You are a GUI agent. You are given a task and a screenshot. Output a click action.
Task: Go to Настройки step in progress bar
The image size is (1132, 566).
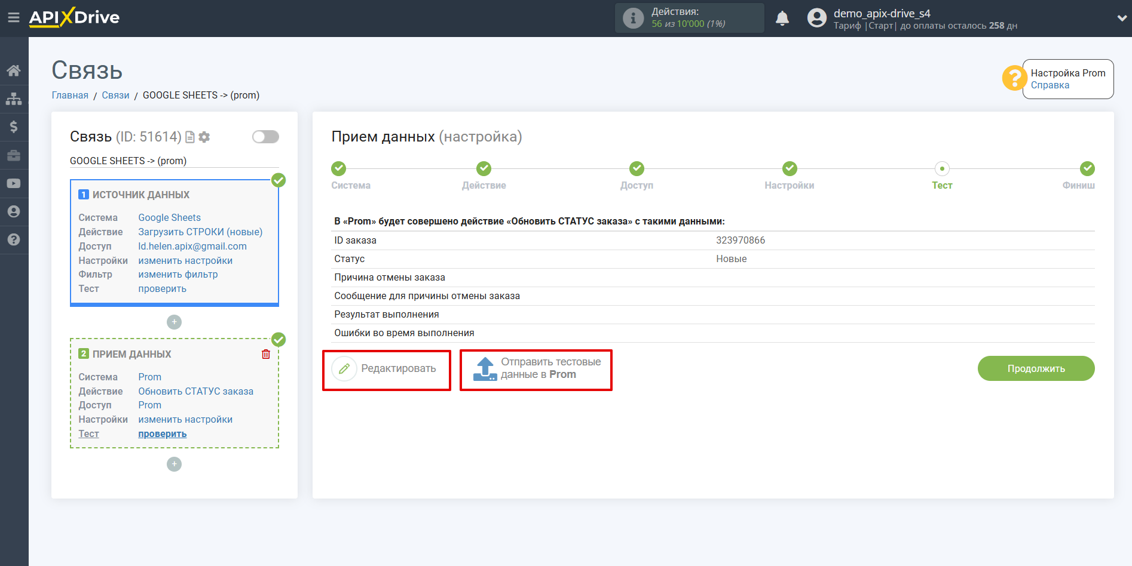click(x=790, y=168)
